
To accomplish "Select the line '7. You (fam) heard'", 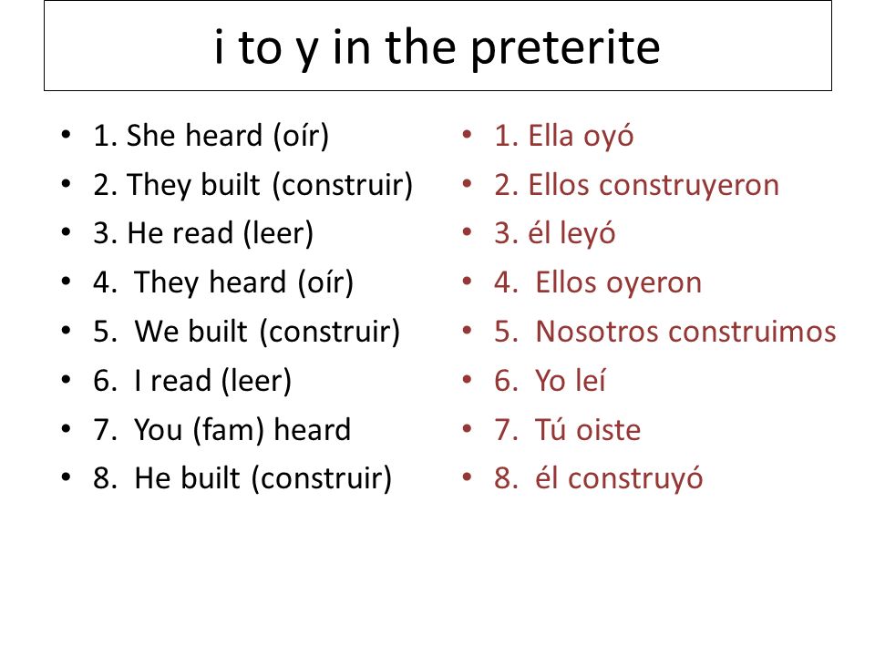I will tap(222, 429).
